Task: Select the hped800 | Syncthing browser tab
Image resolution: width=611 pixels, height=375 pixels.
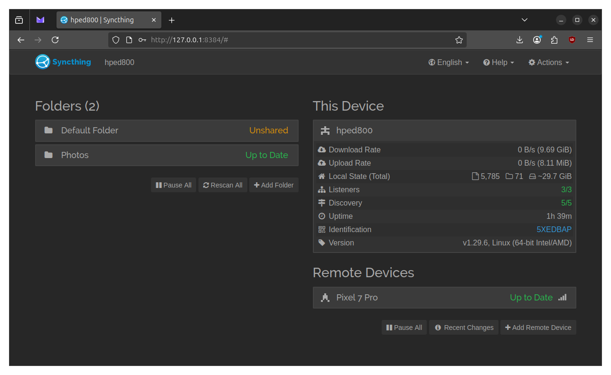Action: 109,20
